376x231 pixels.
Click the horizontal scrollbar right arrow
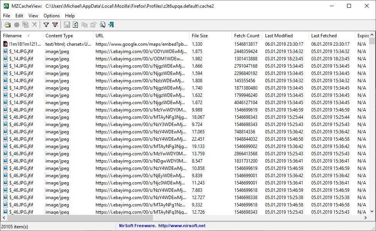[366, 218]
